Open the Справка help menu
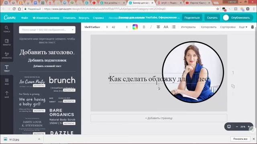This screenshot has width=257, height=144. (x=98, y=18)
